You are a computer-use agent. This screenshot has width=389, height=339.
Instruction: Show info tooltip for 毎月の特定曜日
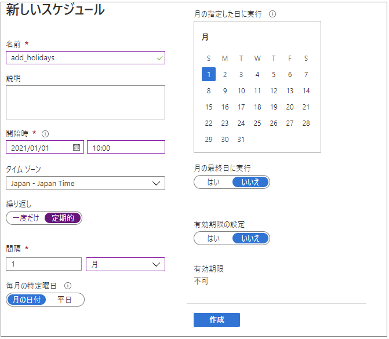point(68,286)
